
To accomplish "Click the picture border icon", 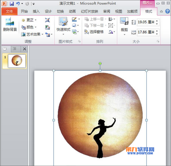I will click(x=74, y=19).
